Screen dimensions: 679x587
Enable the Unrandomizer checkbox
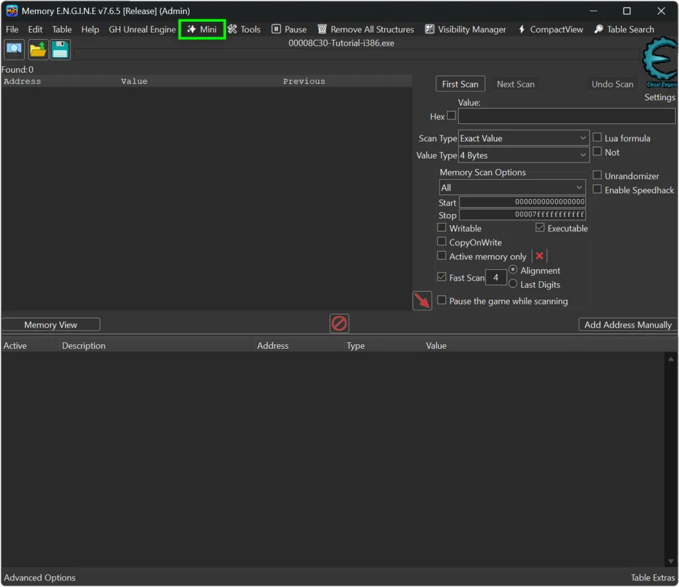click(597, 175)
